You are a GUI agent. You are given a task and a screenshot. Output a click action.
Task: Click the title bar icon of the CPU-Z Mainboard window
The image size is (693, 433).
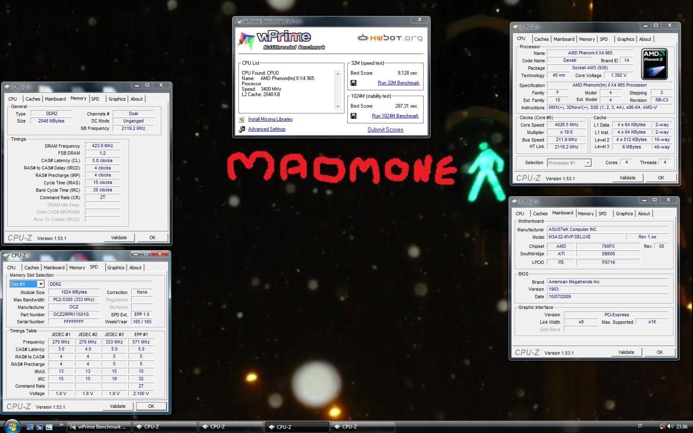tap(515, 201)
